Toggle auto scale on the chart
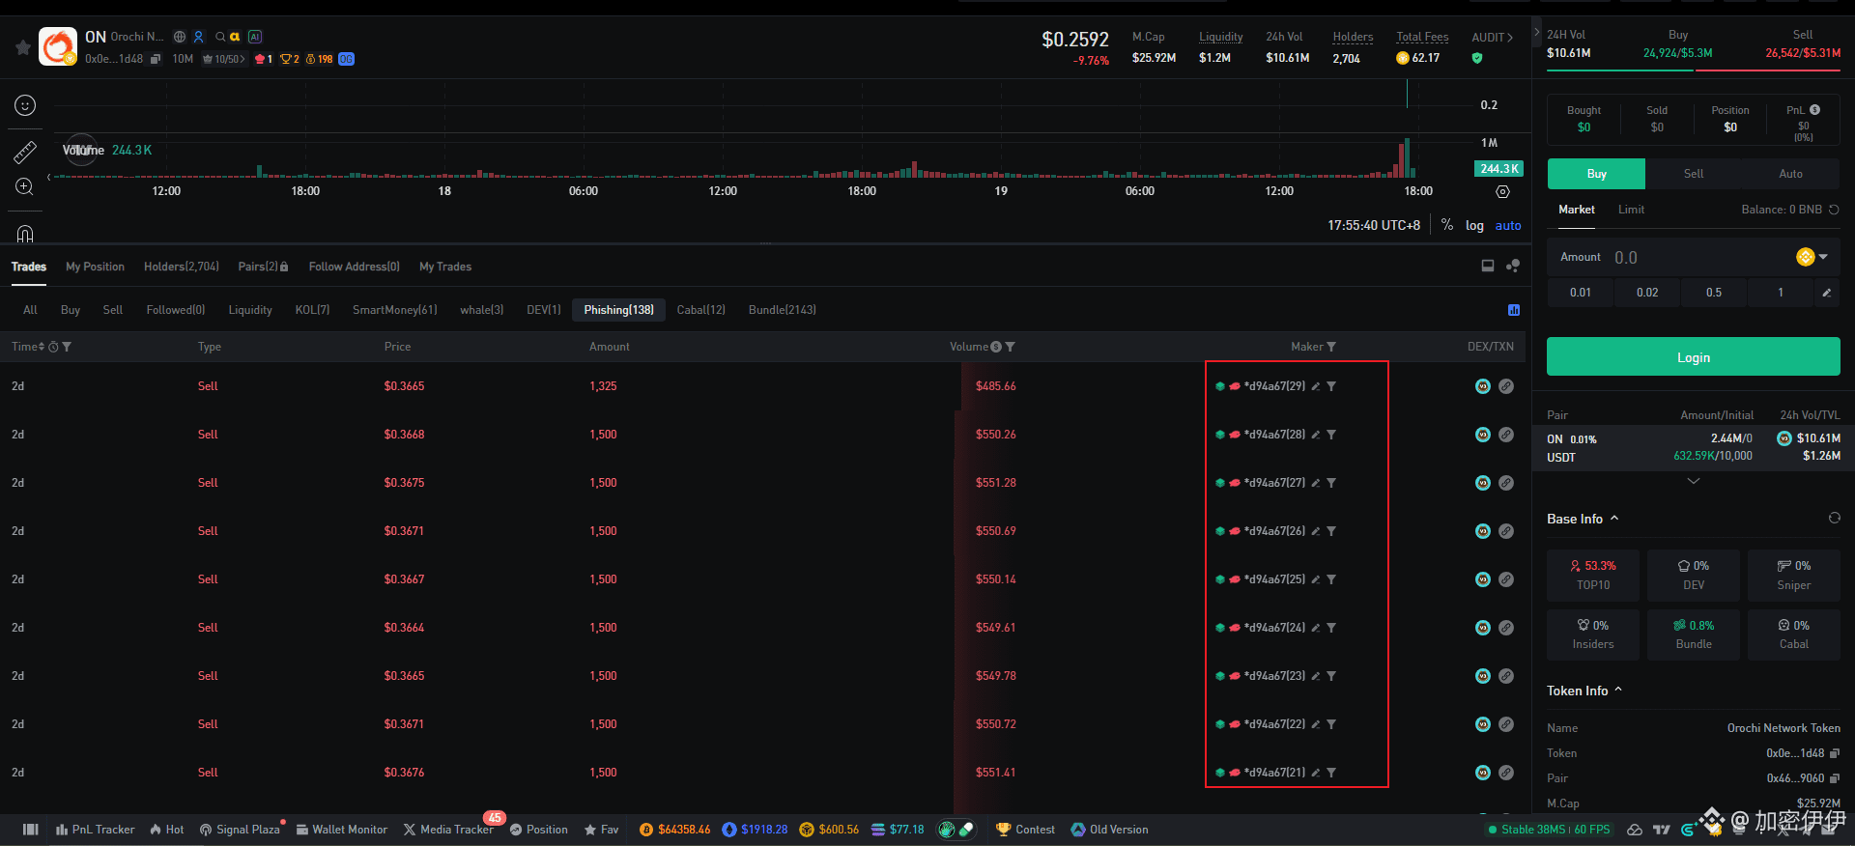The width and height of the screenshot is (1855, 846). [x=1508, y=225]
